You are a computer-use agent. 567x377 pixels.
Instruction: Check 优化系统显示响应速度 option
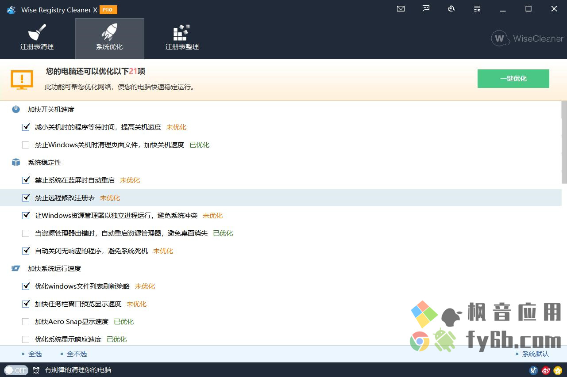pos(26,339)
